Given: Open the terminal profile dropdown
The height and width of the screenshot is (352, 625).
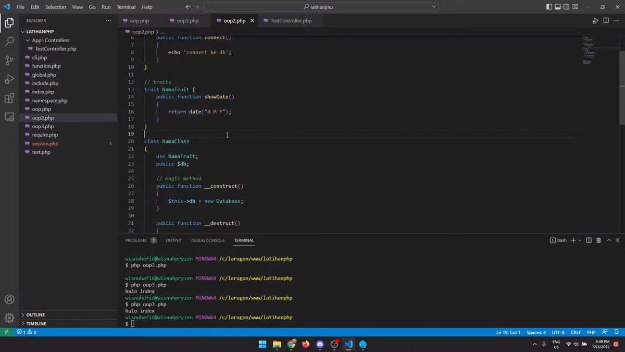Looking at the screenshot, I should [578, 240].
